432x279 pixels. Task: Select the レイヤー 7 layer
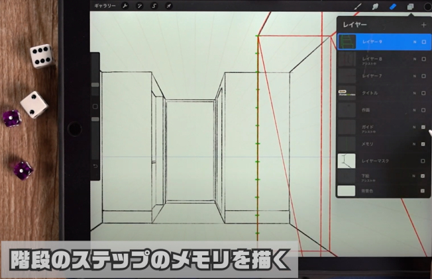click(x=384, y=76)
